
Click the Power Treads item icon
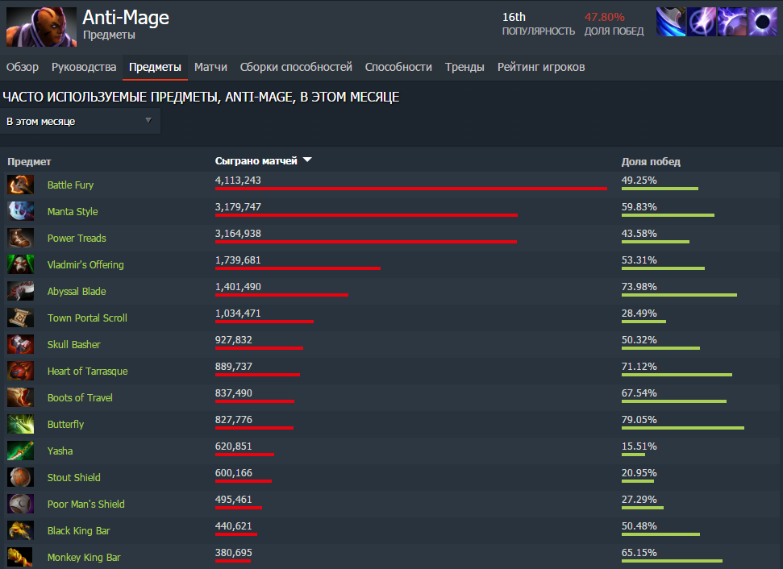point(20,238)
